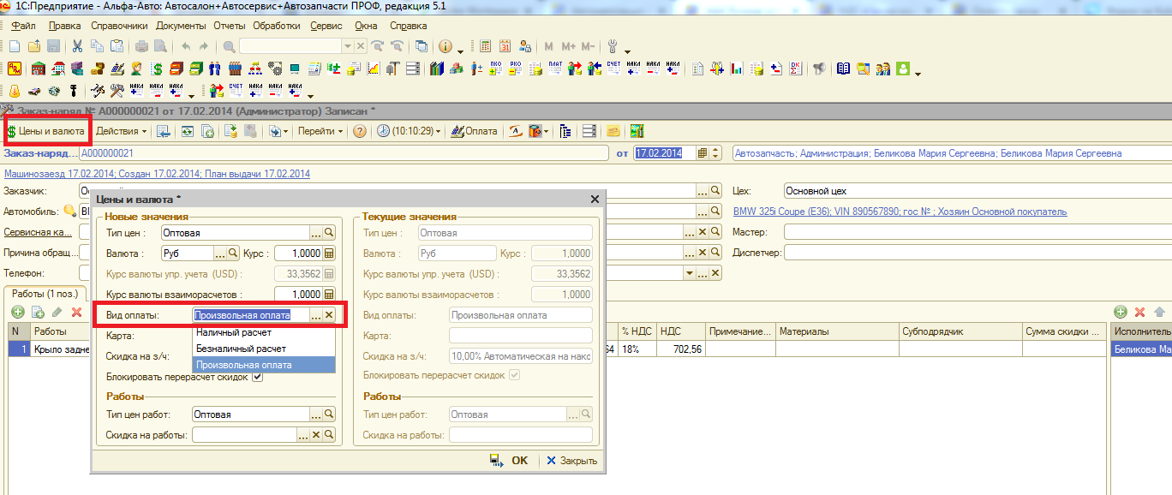
Task: Open the Цены и валюта toolbar button
Action: coord(46,131)
